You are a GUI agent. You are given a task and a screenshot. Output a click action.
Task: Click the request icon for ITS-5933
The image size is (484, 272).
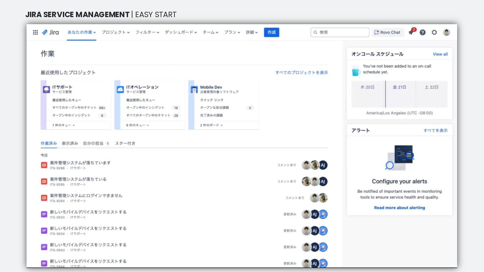pos(44,214)
